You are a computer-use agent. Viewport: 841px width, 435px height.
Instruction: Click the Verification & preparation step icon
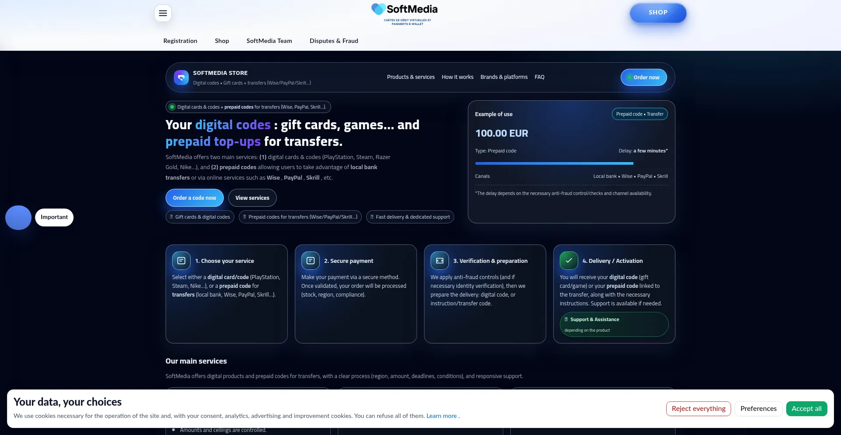click(x=440, y=261)
